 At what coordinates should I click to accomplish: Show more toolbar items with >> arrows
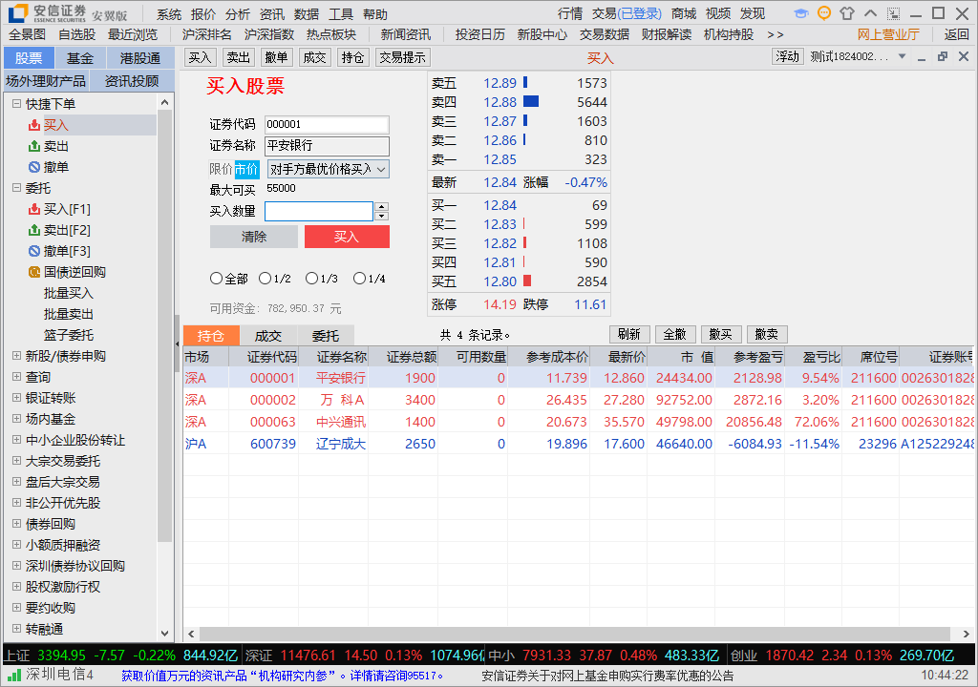[776, 35]
